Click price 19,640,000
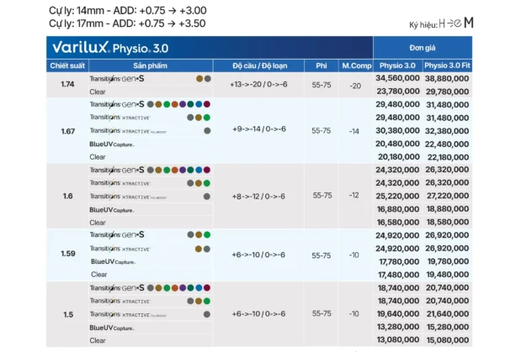The height and width of the screenshot is (352, 505). click(398, 313)
